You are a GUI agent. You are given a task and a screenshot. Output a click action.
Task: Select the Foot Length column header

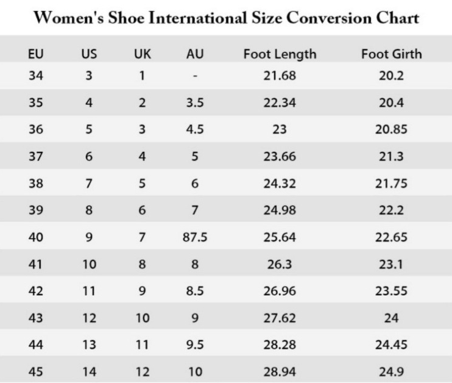[x=280, y=54]
